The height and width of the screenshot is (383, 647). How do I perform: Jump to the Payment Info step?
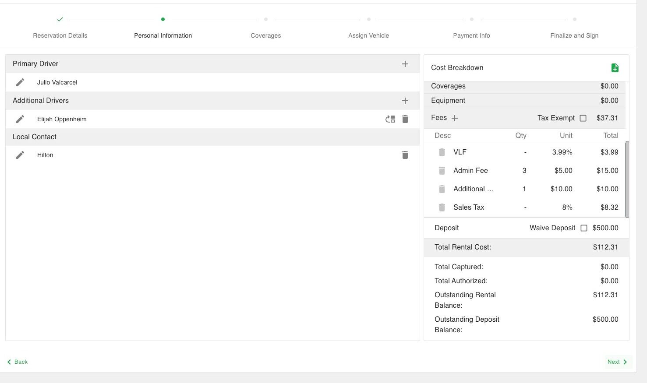[471, 35]
